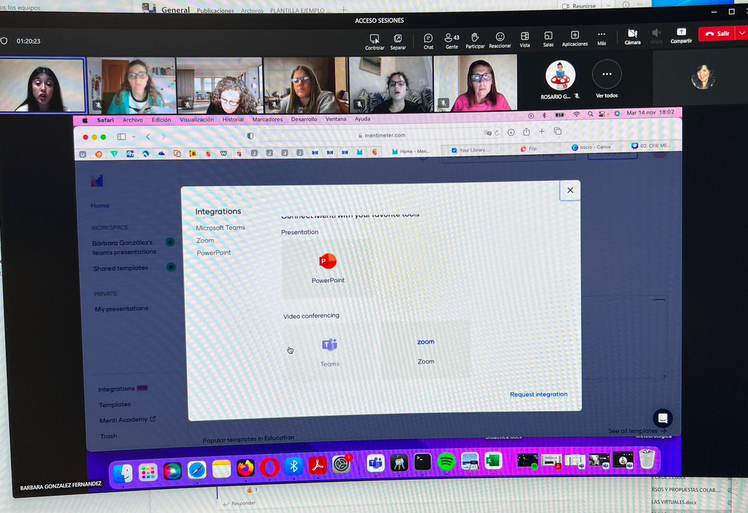Show Safari tab overview icon
Image resolution: width=748 pixels, height=513 pixels.
(x=558, y=131)
